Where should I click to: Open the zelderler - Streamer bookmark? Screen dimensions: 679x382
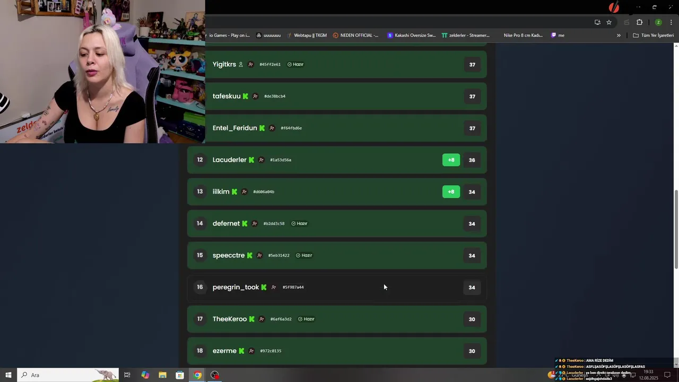tap(465, 36)
